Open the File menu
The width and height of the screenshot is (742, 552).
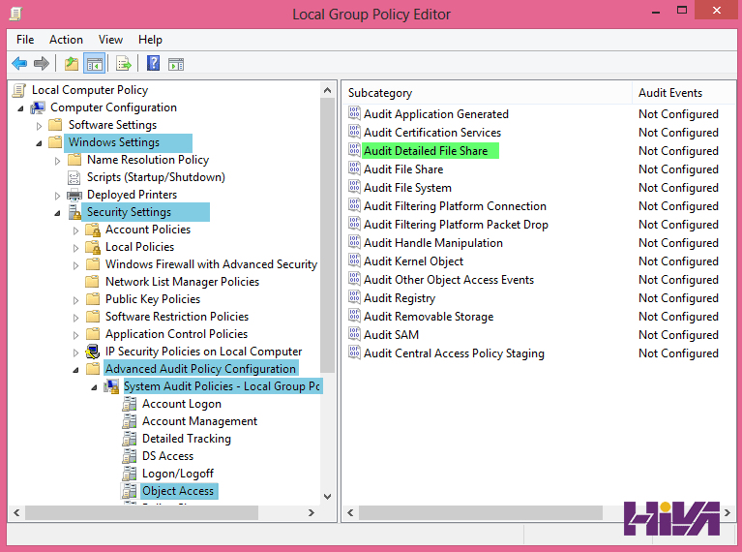(x=25, y=40)
